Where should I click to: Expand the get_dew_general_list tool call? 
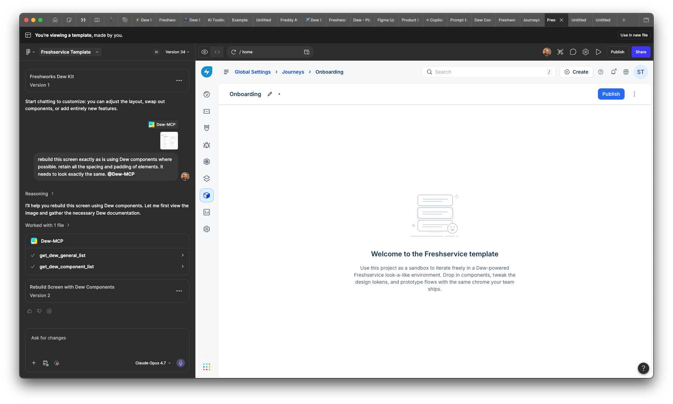(107, 255)
